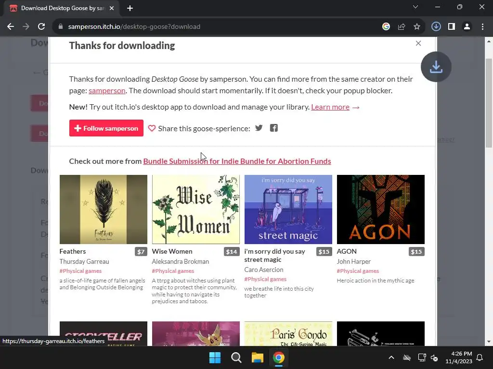
Task: Click the Feathers title link
Action: (73, 251)
